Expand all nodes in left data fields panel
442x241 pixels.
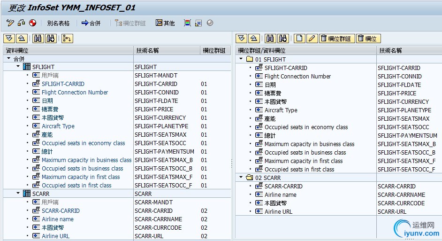click(x=9, y=39)
